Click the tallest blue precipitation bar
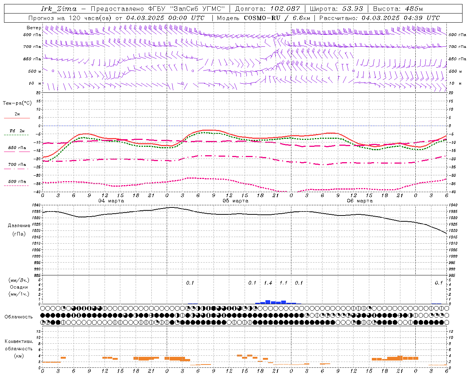The image size is (468, 374). 268,302
